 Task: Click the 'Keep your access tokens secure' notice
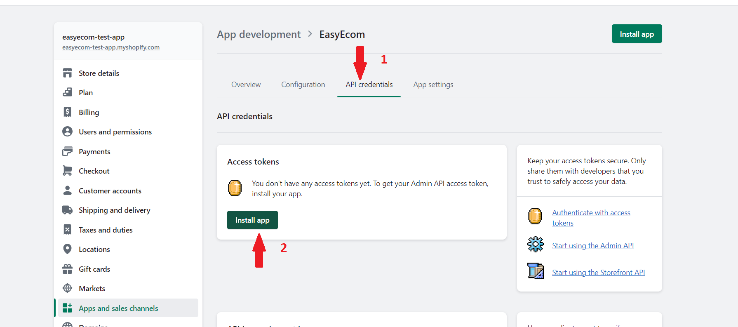(587, 171)
